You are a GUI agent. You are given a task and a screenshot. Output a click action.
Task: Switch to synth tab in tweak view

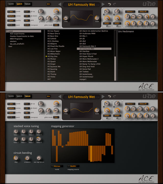pos(11,96)
